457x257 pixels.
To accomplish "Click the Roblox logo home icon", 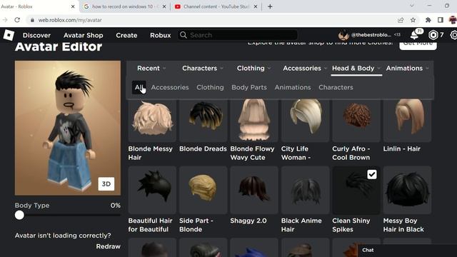I will (9, 35).
